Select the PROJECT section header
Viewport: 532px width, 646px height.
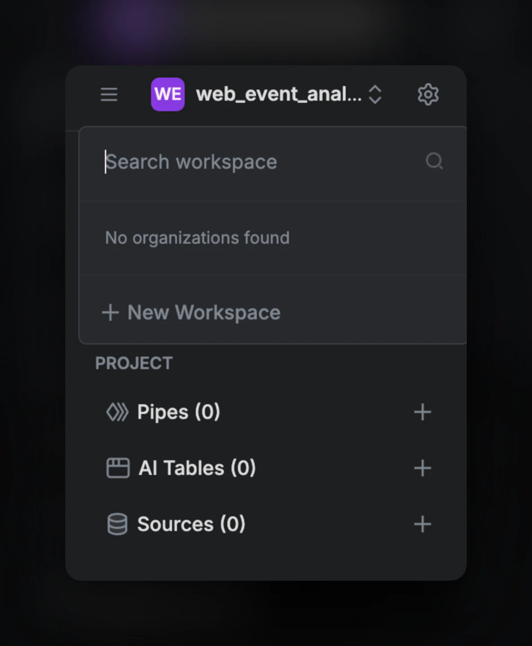click(134, 363)
